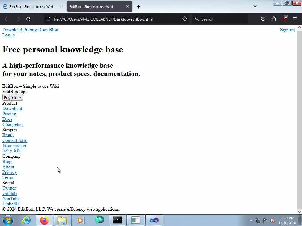
Task: Switch to the first EditBox tab
Action: pyautogui.click(x=31, y=6)
